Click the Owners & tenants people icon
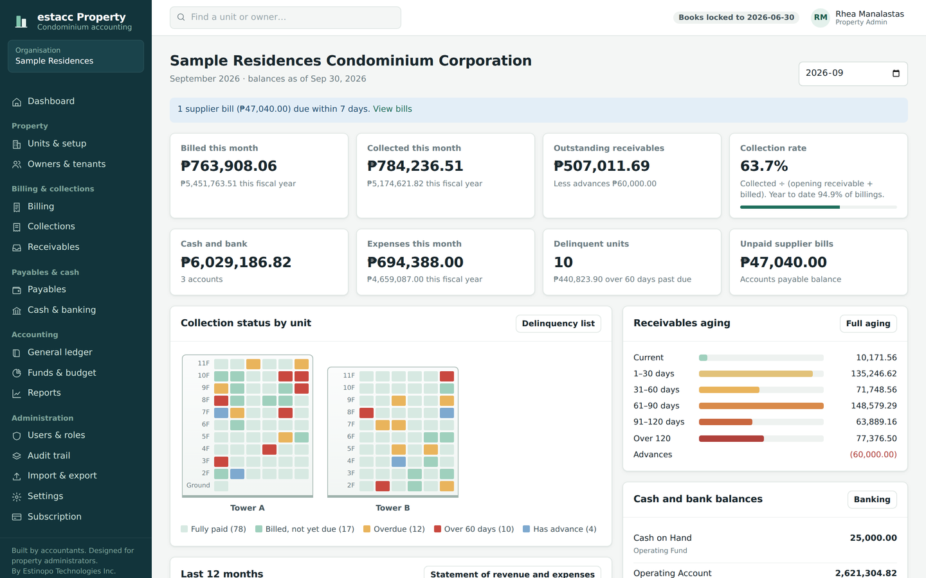 (17, 165)
